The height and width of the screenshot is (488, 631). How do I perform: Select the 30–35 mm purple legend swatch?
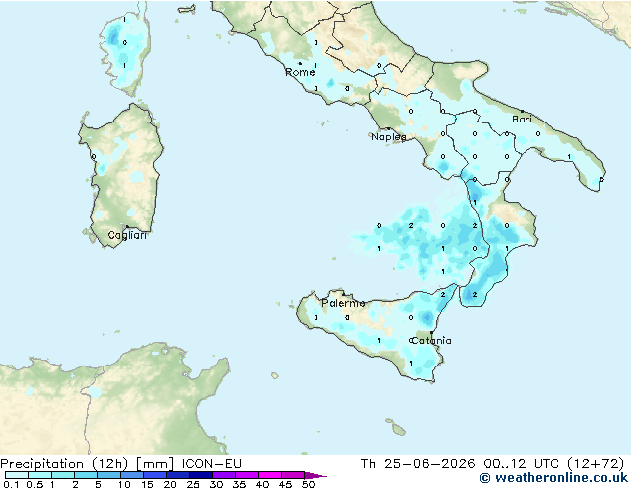(223, 475)
